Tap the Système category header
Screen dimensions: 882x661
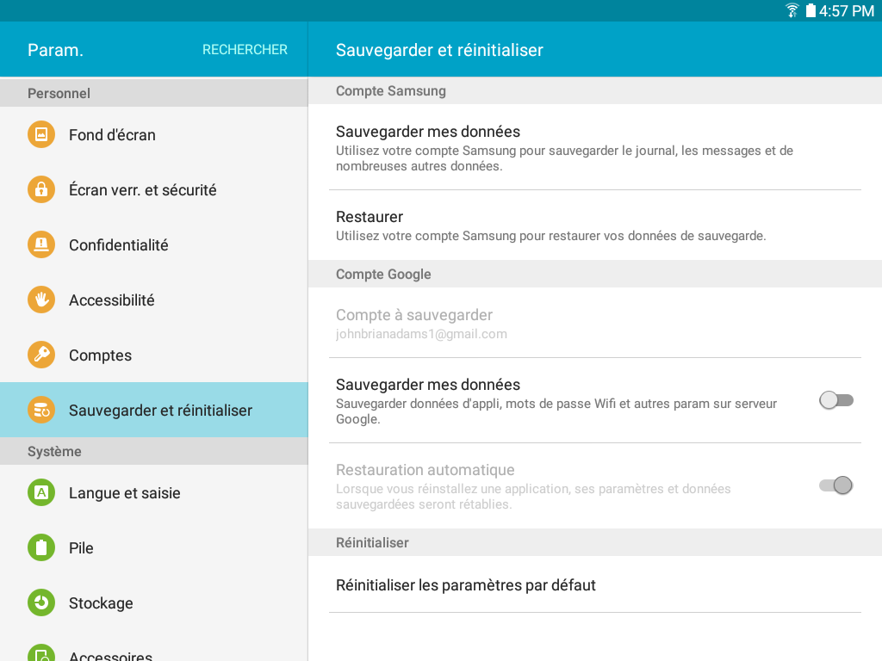click(x=154, y=451)
